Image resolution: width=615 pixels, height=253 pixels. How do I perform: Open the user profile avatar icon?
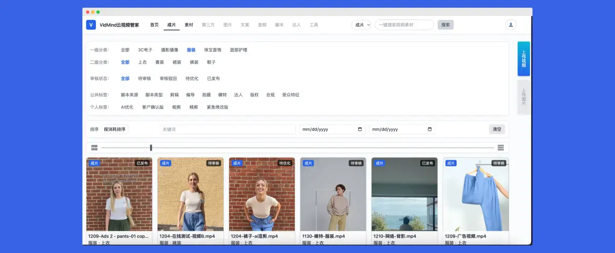(510, 25)
